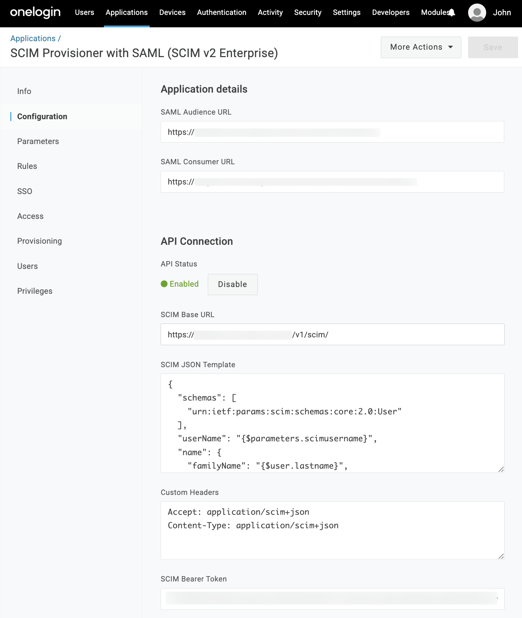
Task: Click the OneLogin logo
Action: (35, 12)
